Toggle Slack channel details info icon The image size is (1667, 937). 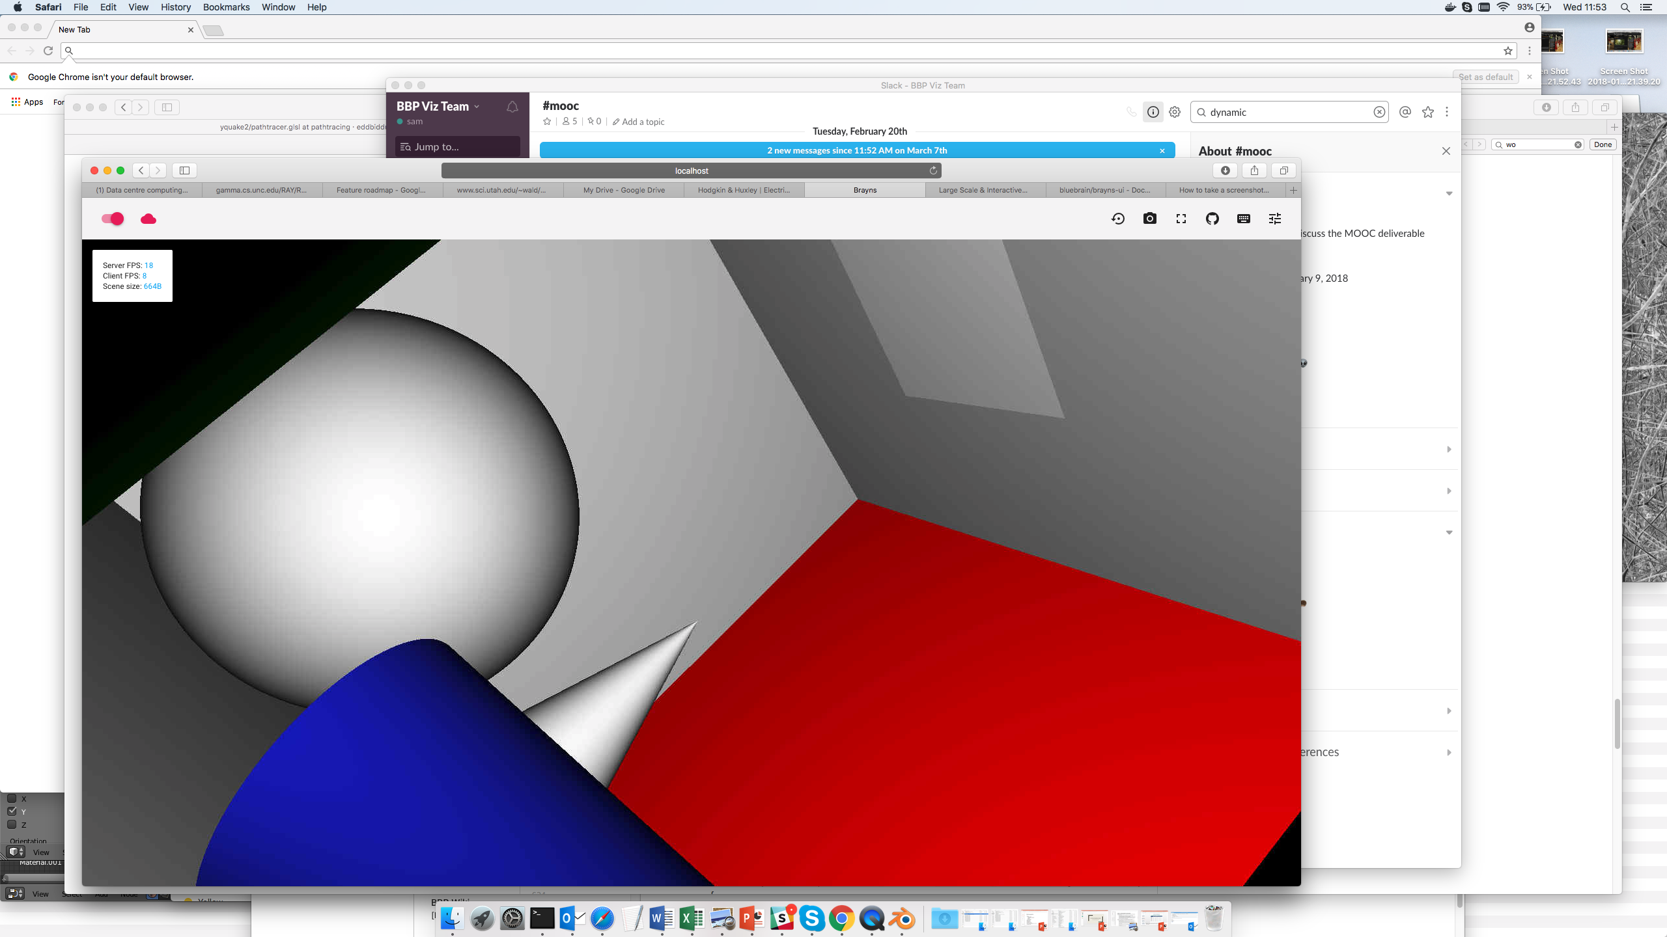pos(1153,112)
